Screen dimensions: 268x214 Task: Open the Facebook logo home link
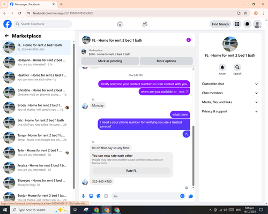[x=8, y=24]
